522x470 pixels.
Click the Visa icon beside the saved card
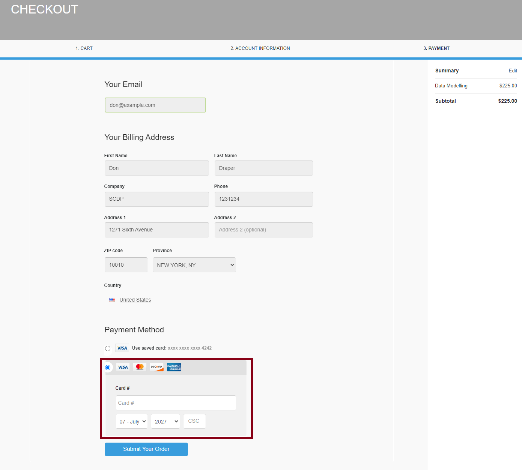click(x=122, y=348)
